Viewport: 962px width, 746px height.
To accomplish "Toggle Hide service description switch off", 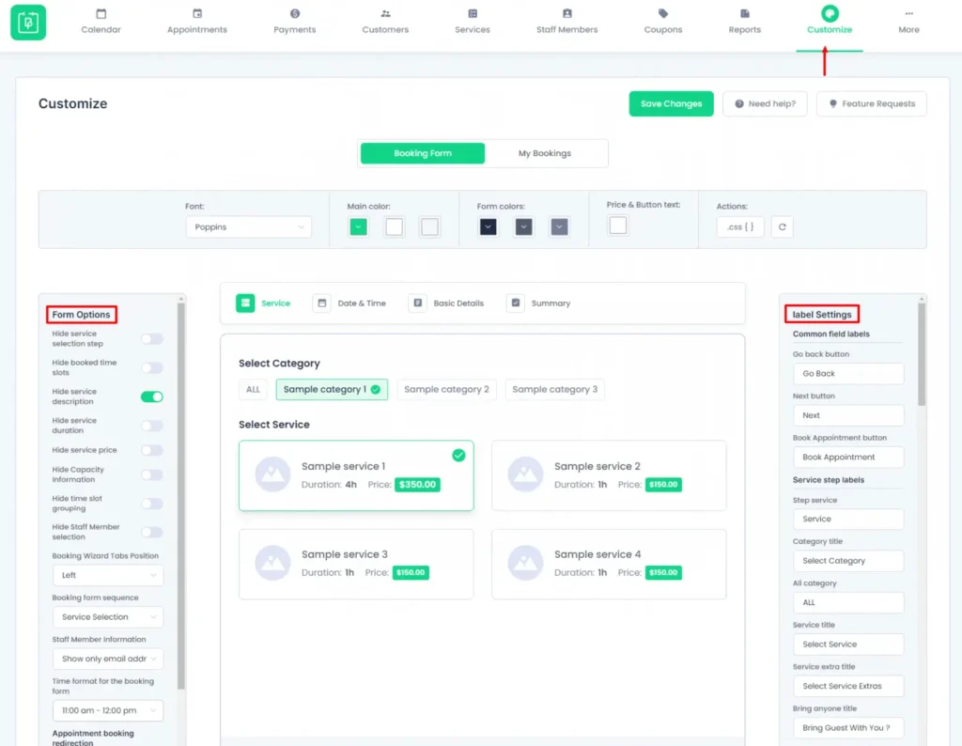I will coord(151,396).
